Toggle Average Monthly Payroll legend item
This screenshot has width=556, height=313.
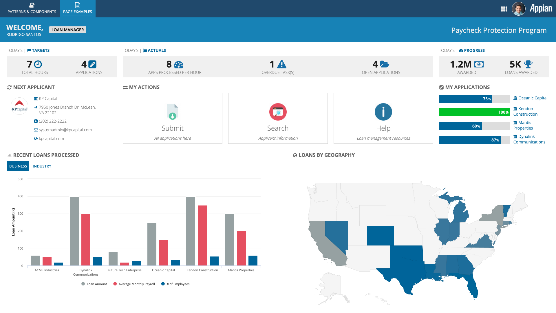point(134,284)
